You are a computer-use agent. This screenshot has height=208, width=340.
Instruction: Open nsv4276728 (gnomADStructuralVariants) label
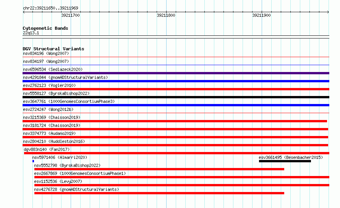[76, 189]
